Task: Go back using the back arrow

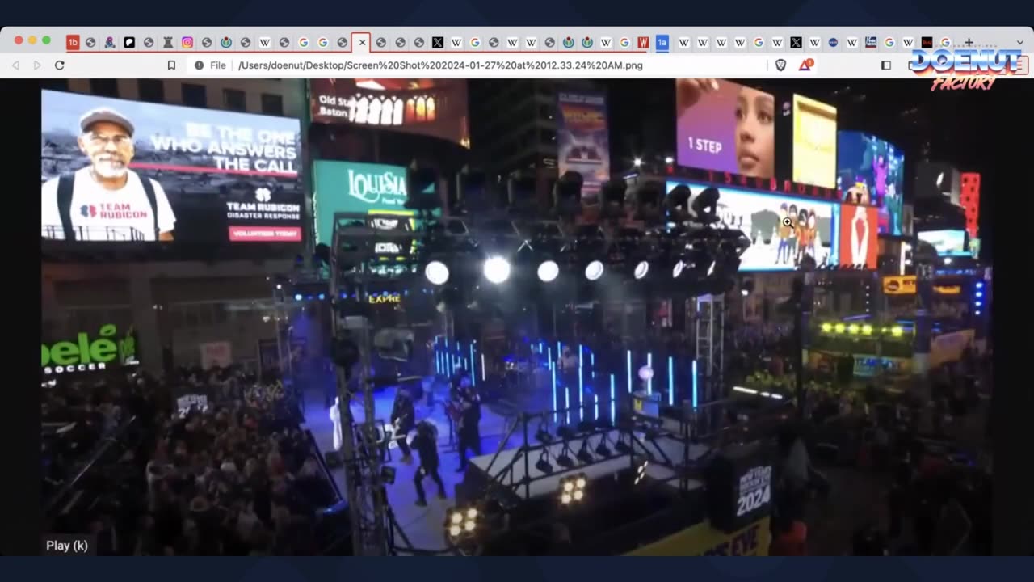Action: tap(15, 65)
